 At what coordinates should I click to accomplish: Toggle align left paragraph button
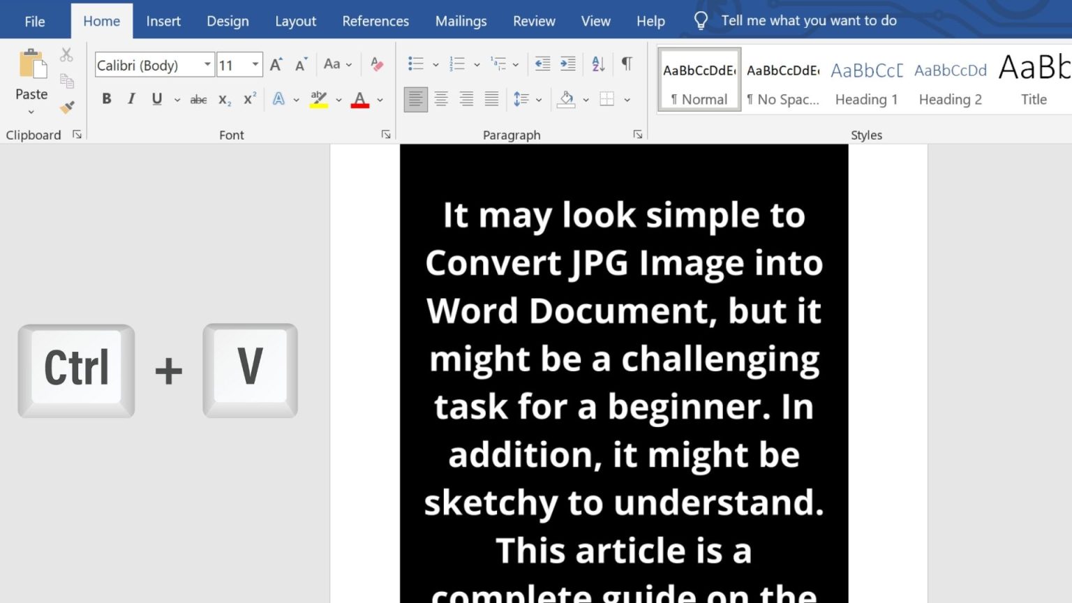tap(415, 99)
